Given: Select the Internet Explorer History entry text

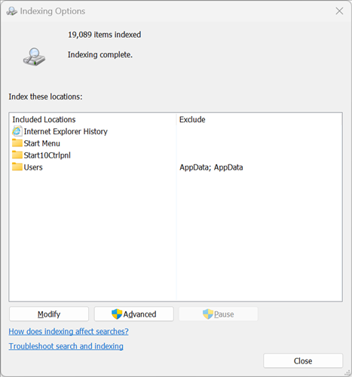Looking at the screenshot, I should (66, 131).
